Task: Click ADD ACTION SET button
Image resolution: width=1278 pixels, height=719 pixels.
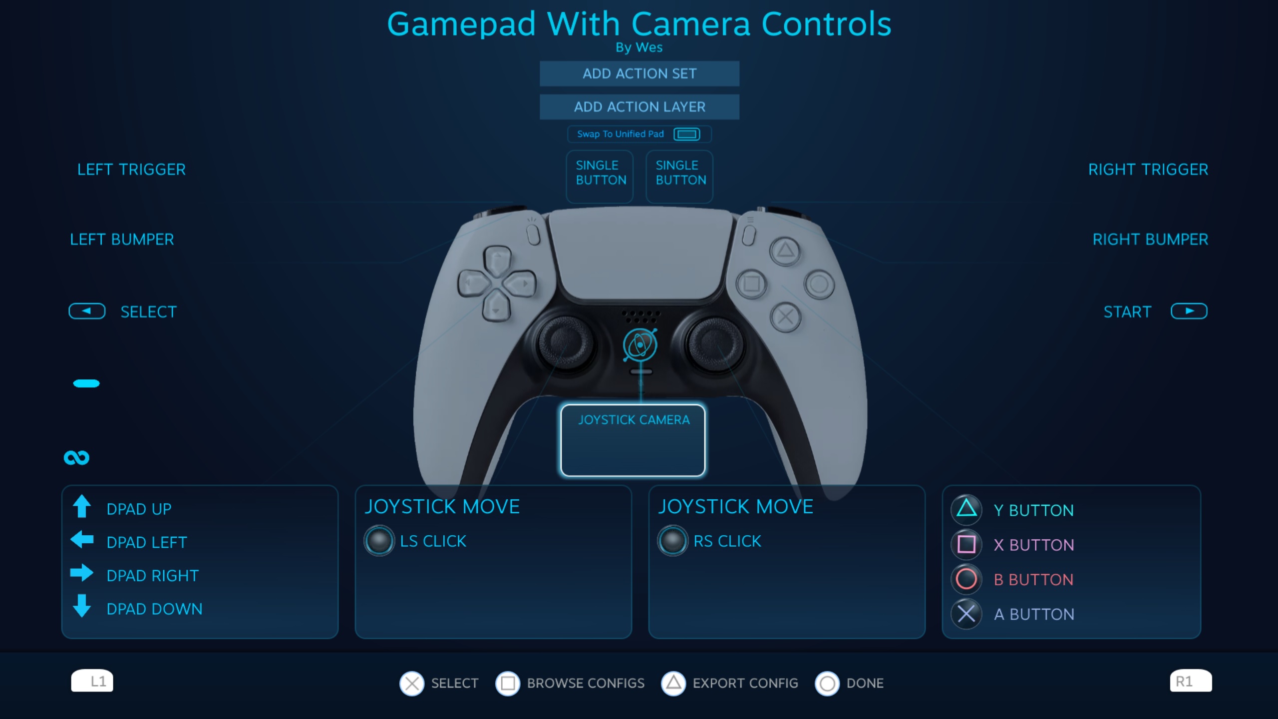Action: 639,73
